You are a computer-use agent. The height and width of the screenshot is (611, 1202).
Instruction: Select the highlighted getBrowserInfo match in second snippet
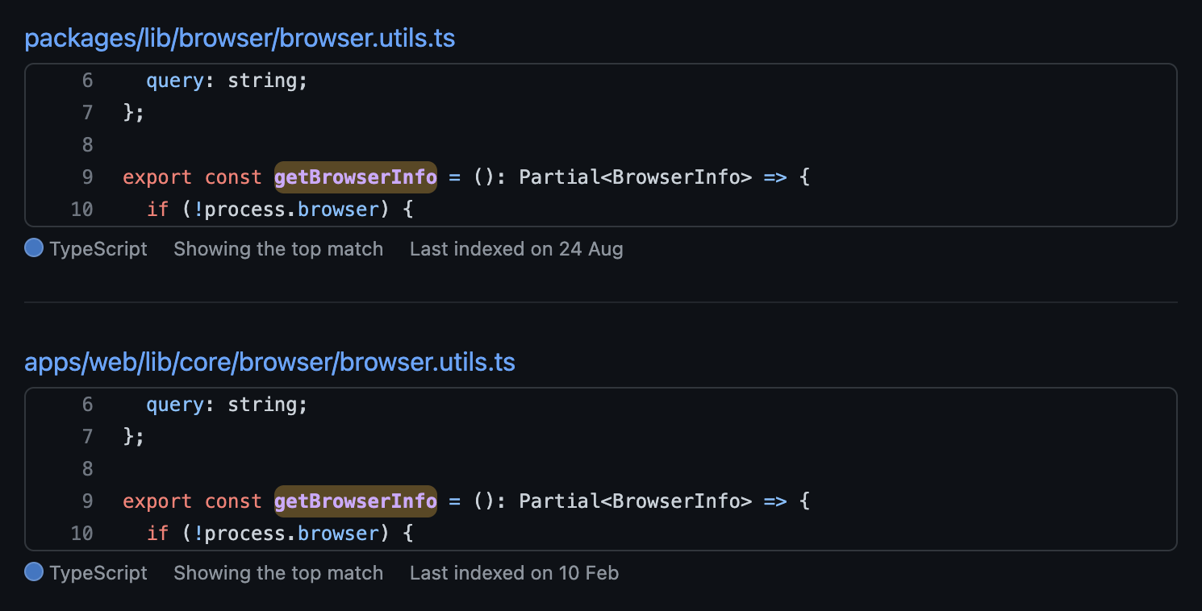(x=355, y=501)
